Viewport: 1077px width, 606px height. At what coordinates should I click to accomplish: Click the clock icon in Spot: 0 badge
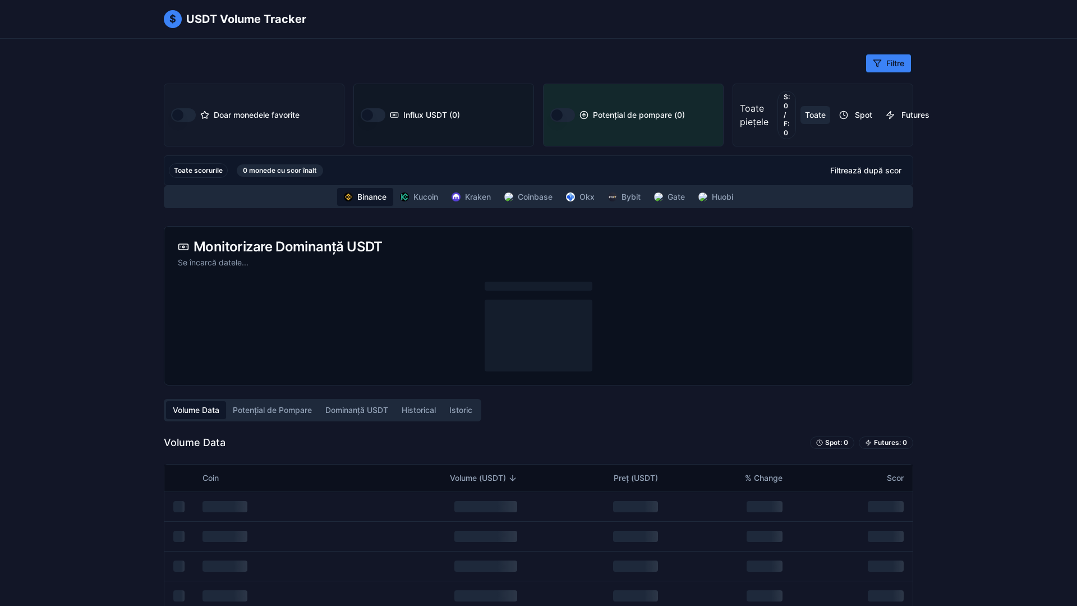tap(820, 443)
